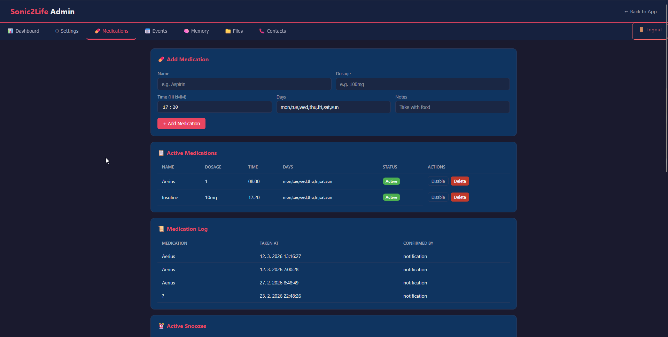Click the log entry 27. 2. 2026 8:48:49
The width and height of the screenshot is (668, 337).
click(x=279, y=283)
